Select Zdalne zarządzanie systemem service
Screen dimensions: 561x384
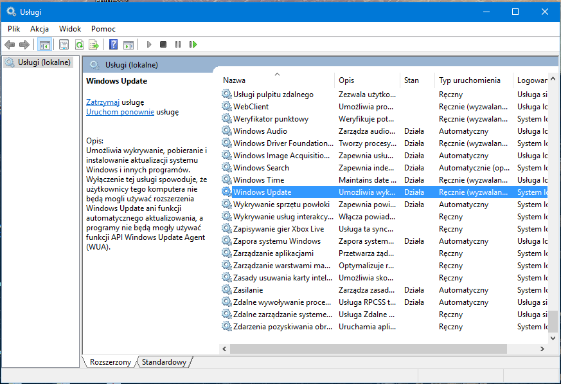click(x=384, y=314)
